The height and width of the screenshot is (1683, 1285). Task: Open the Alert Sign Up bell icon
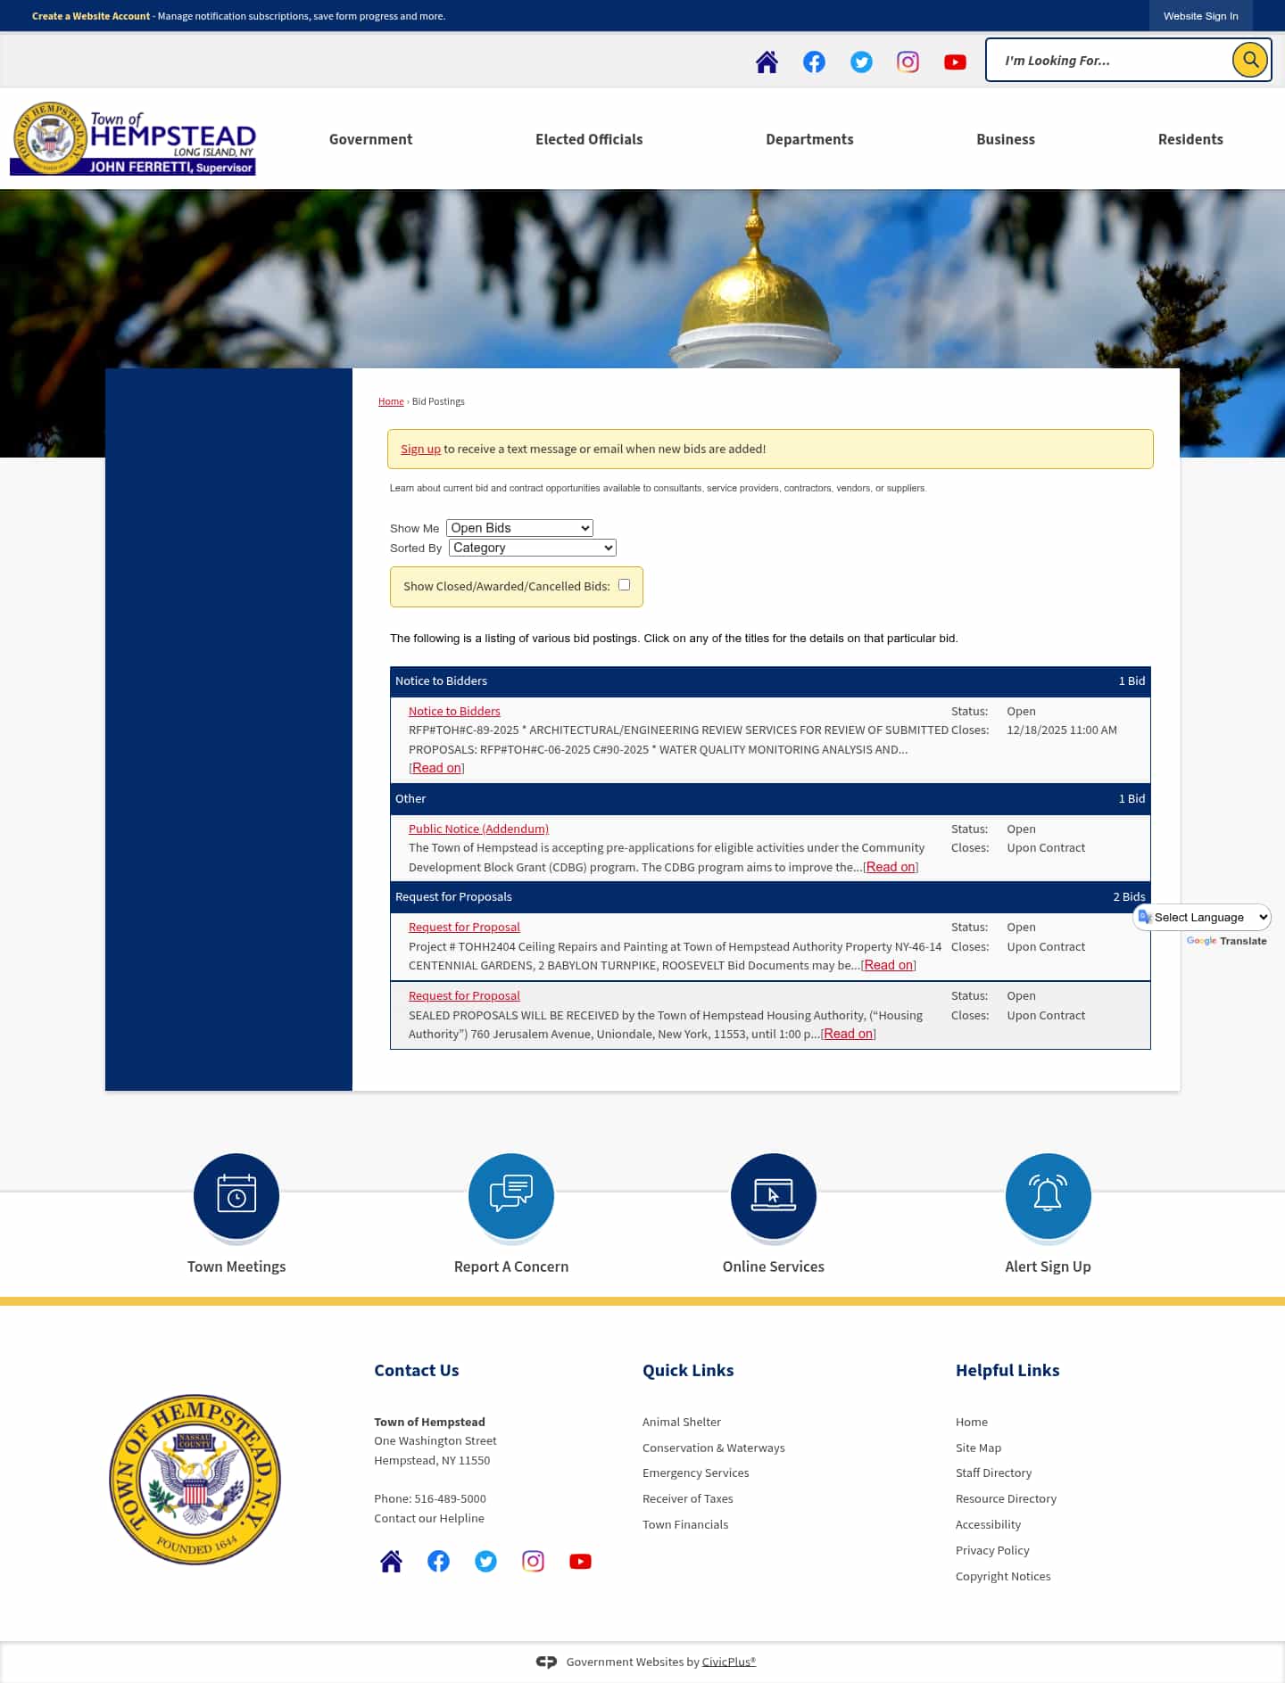[1049, 1196]
